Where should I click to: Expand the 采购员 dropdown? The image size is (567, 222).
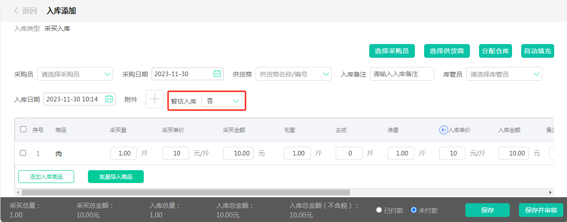[x=108, y=74]
